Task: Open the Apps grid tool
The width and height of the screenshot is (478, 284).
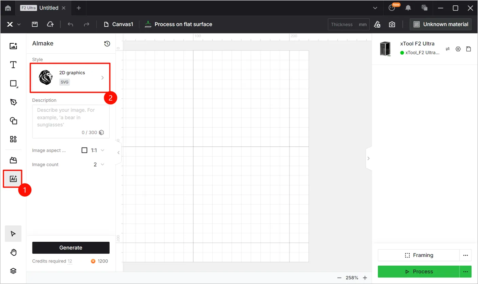Action: click(x=13, y=139)
